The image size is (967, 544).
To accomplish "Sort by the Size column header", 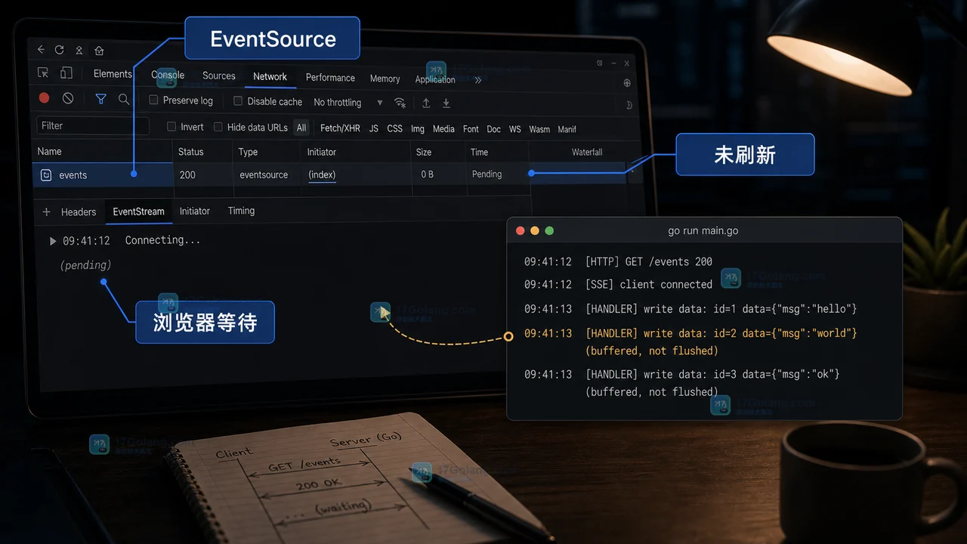I will [424, 152].
